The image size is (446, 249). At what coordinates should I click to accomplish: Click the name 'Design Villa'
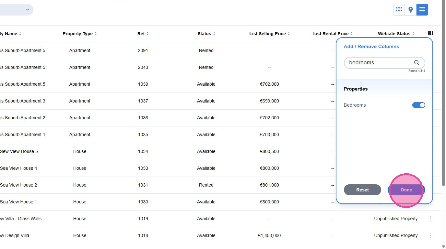tap(17, 235)
